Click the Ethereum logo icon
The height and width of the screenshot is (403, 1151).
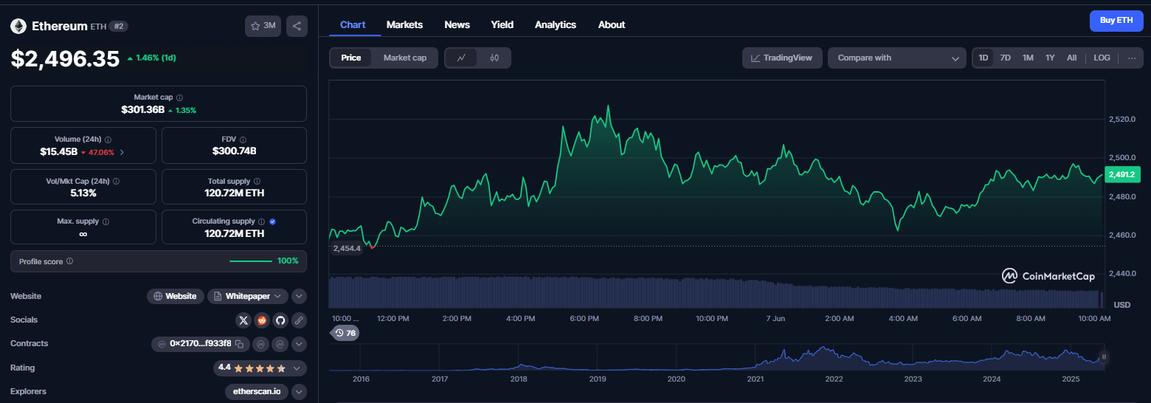18,26
